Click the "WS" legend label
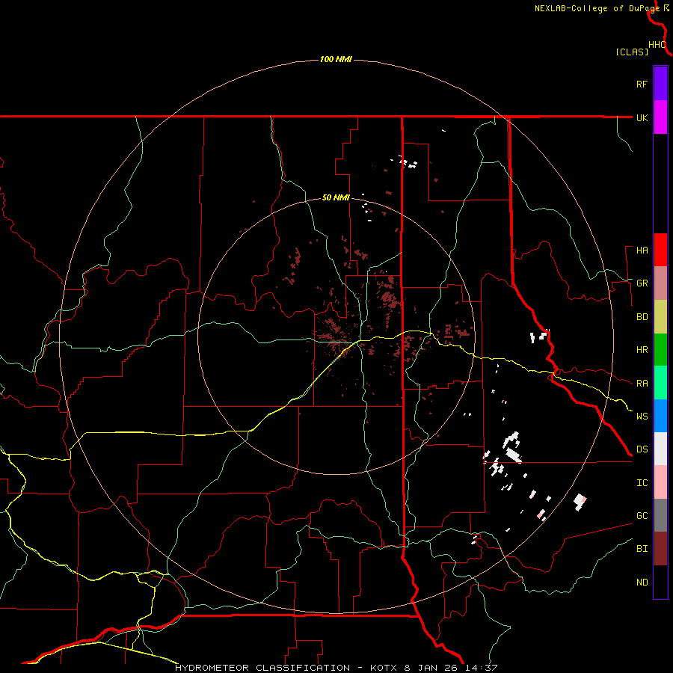Viewport: 673px width, 673px height. (x=642, y=416)
